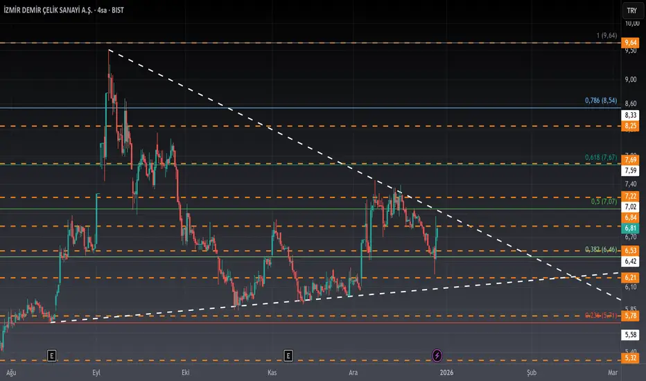This screenshot has width=646, height=381.
Task: Click the Ağu date label on time axis
Action: [x=11, y=373]
